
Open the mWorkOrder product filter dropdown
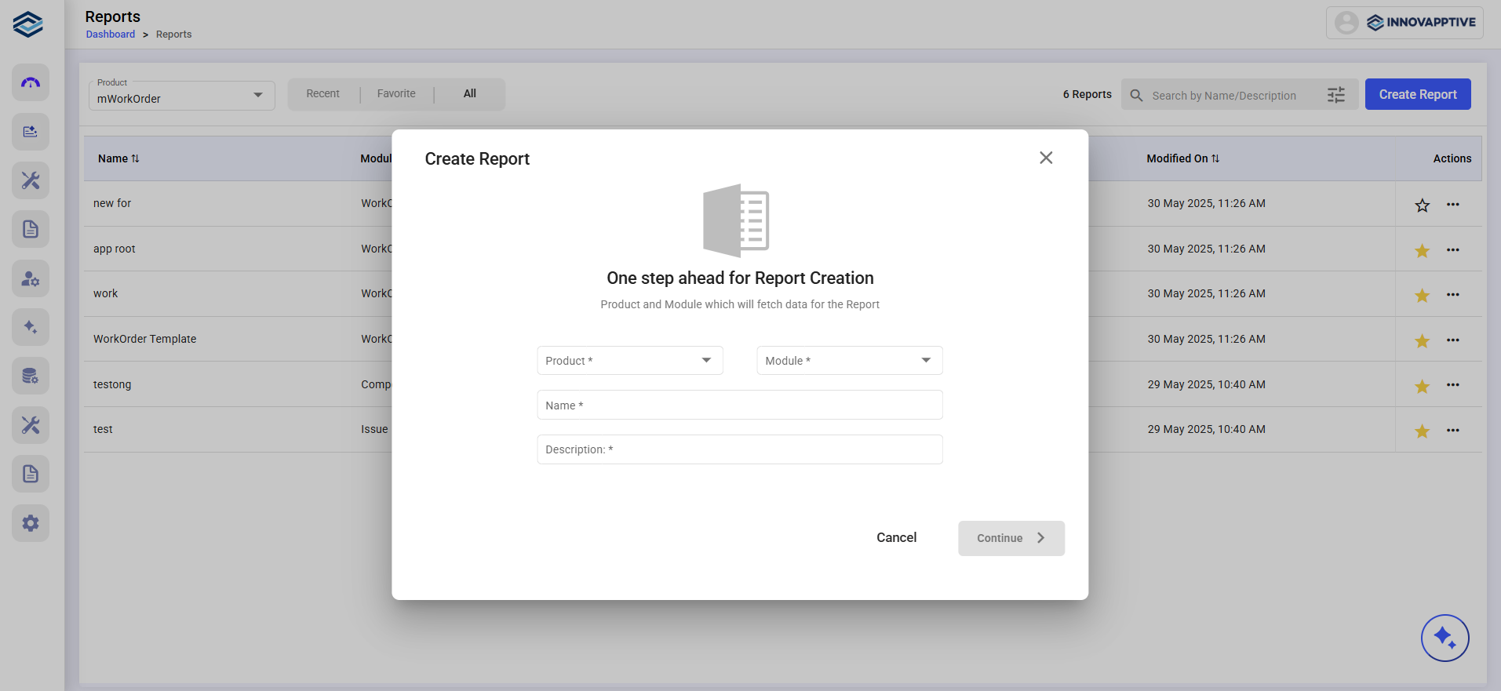pos(181,96)
